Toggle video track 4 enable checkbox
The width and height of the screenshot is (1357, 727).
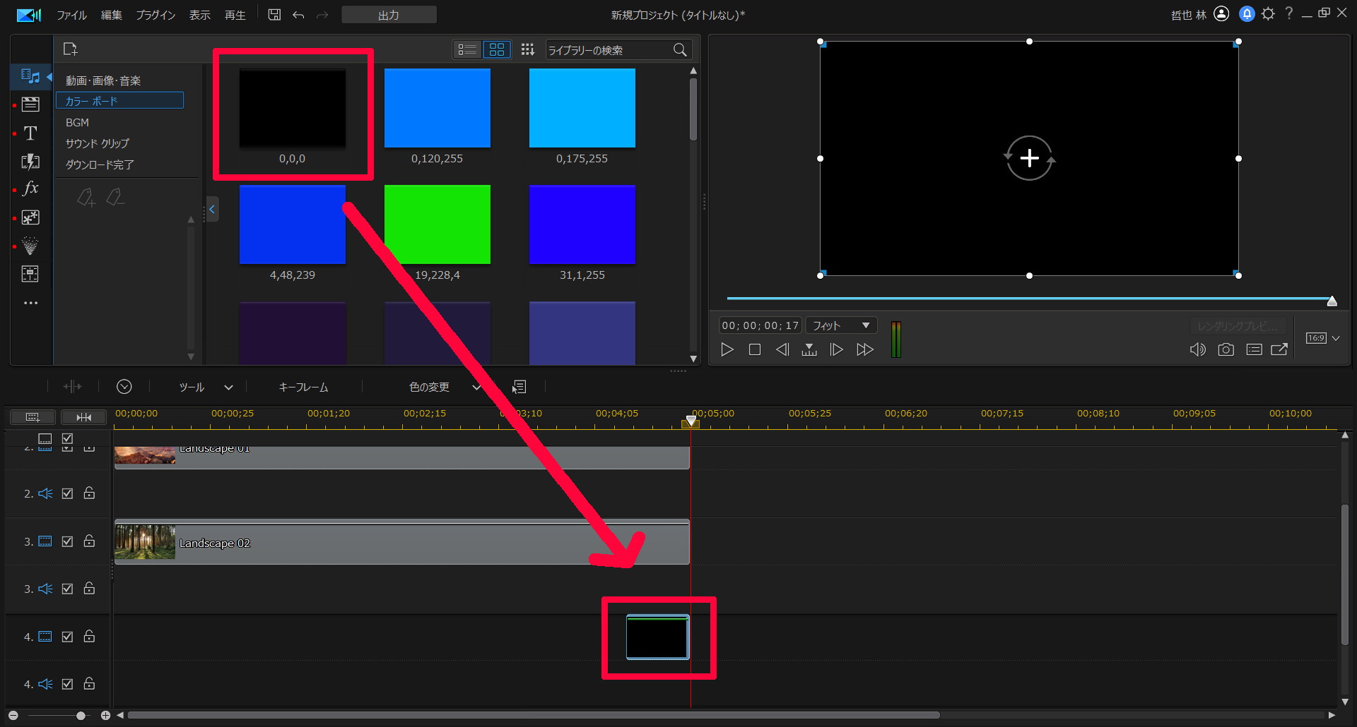click(67, 637)
